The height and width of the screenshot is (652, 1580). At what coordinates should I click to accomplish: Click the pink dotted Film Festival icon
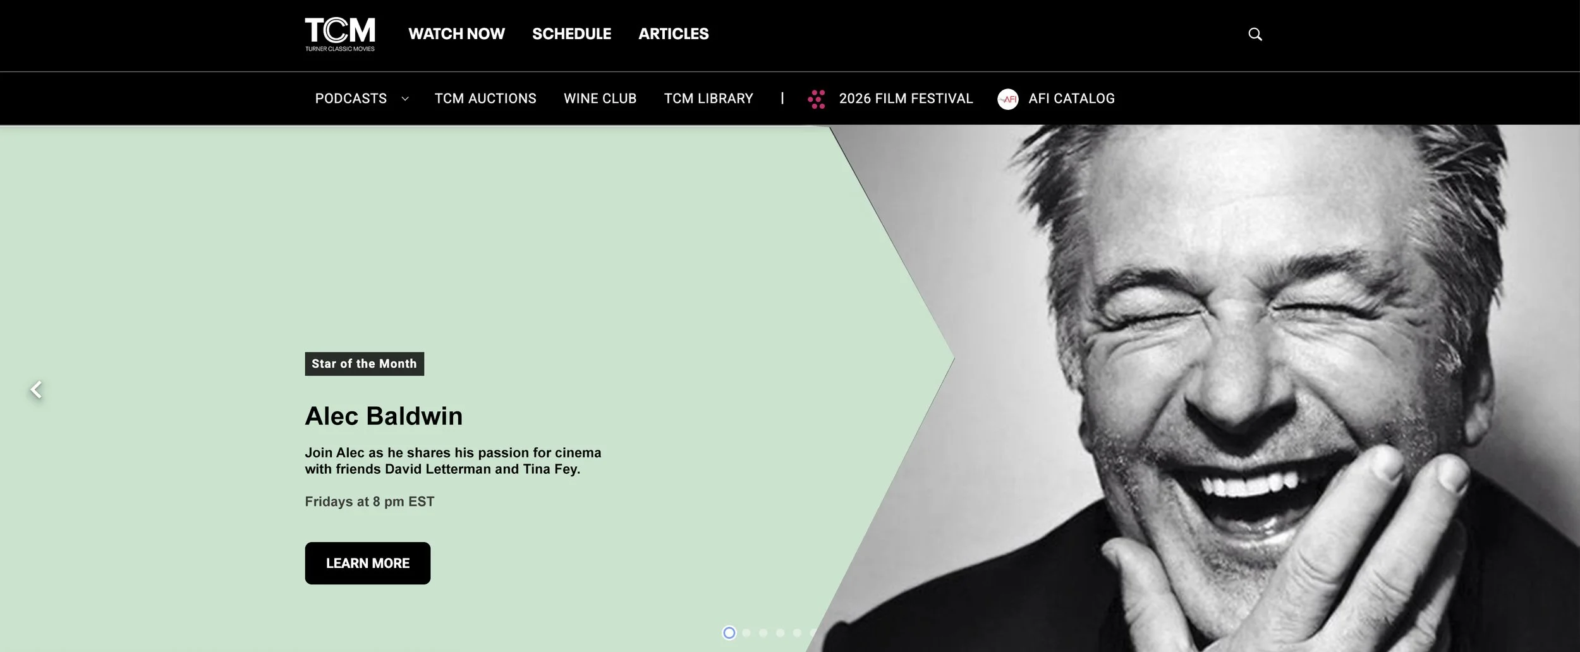817,99
